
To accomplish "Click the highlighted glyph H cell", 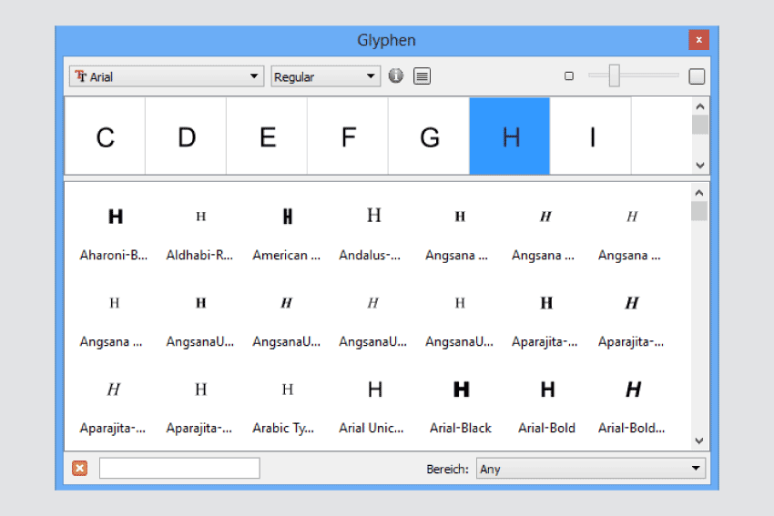I will pos(510,137).
